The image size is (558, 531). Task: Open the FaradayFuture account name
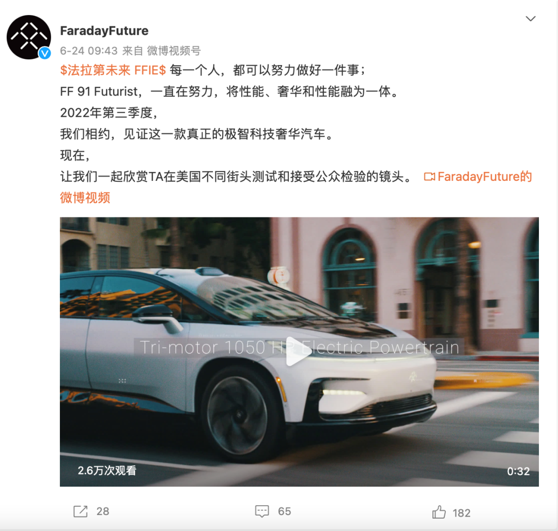[x=104, y=30]
